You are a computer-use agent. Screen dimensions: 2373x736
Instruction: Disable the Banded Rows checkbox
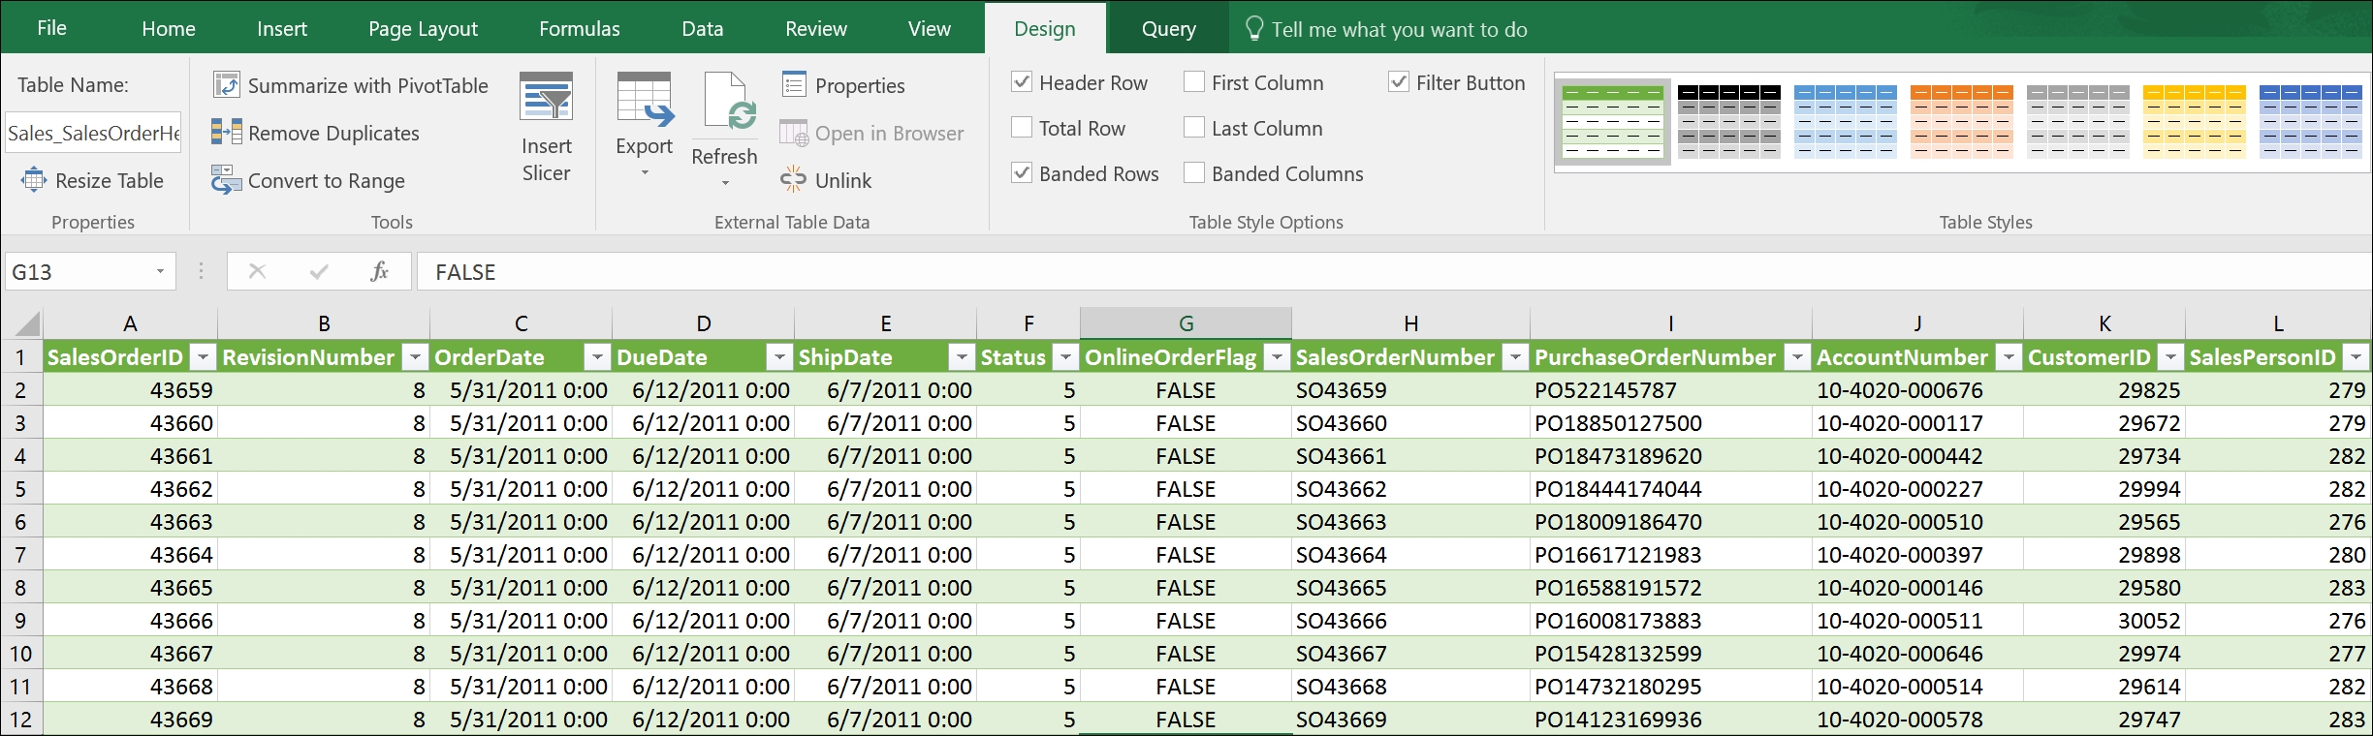pos(1022,173)
